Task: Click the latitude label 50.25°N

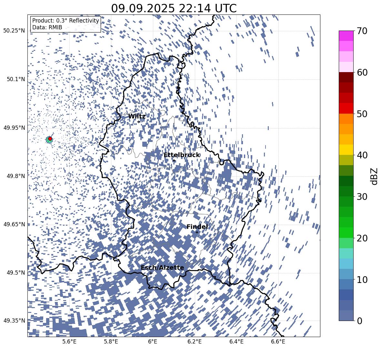Action: point(14,31)
